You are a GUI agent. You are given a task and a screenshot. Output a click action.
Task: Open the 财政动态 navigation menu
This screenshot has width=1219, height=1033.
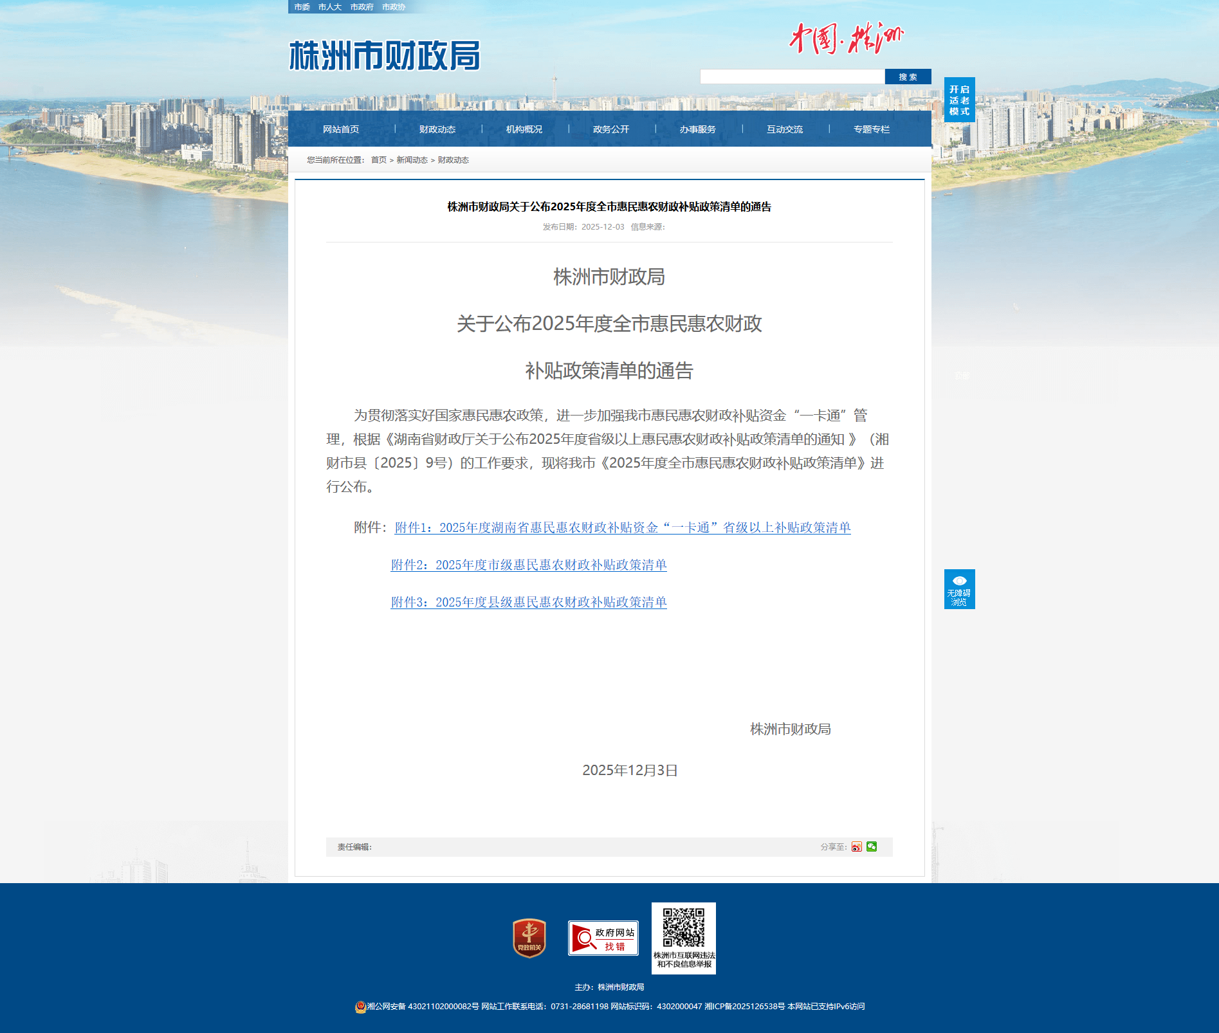[437, 129]
